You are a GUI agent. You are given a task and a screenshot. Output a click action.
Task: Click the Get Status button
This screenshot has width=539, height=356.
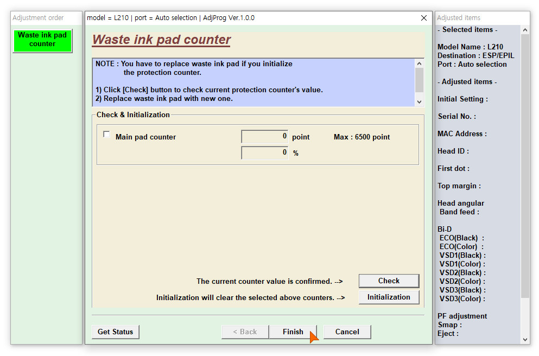(x=116, y=332)
